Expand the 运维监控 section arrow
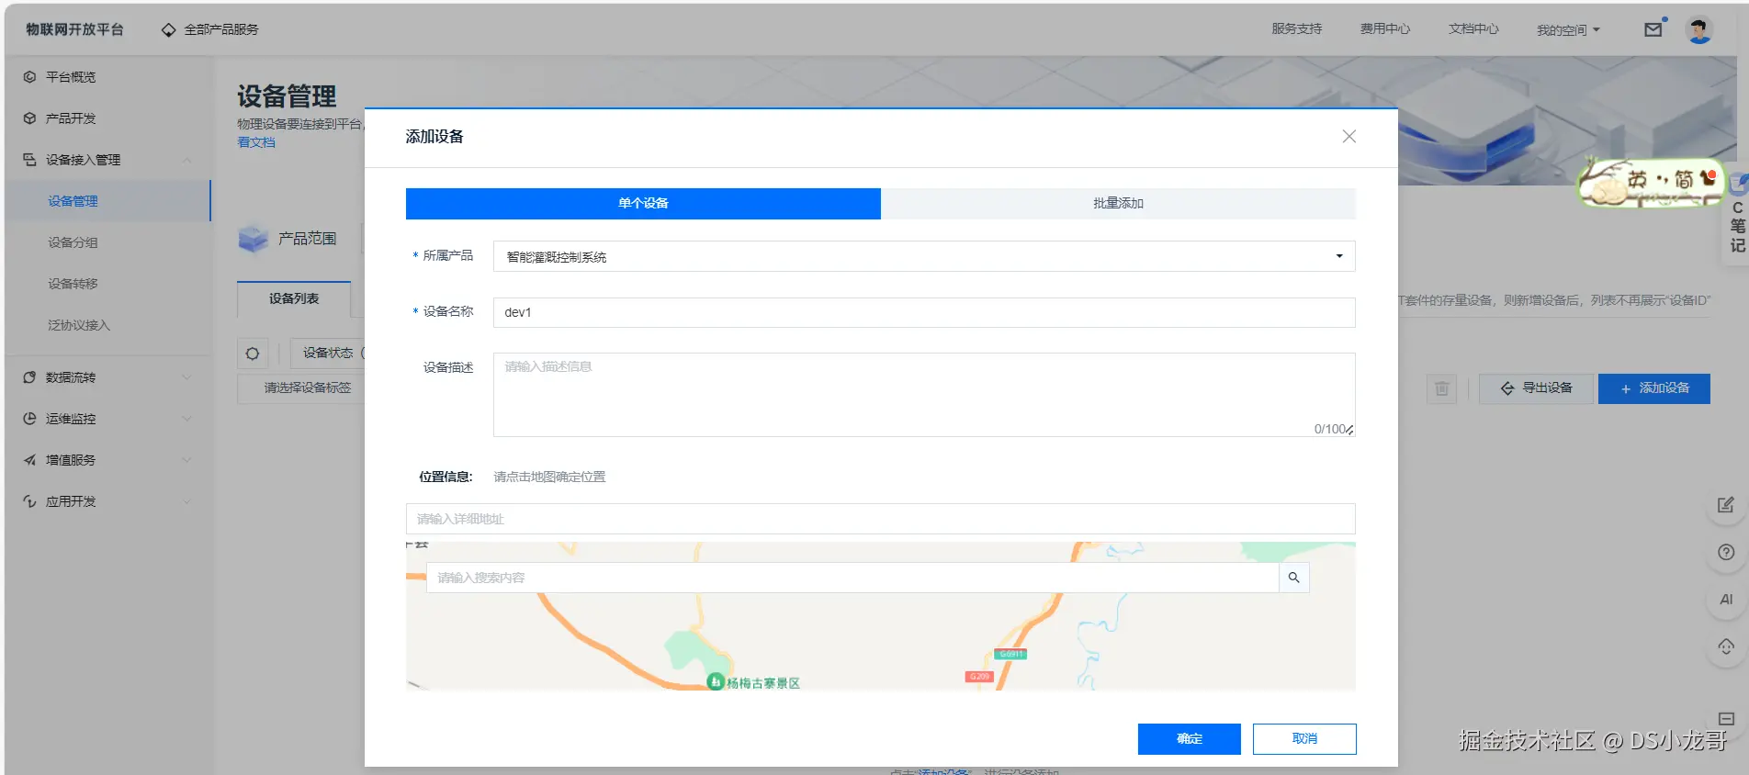This screenshot has width=1749, height=775. click(187, 419)
